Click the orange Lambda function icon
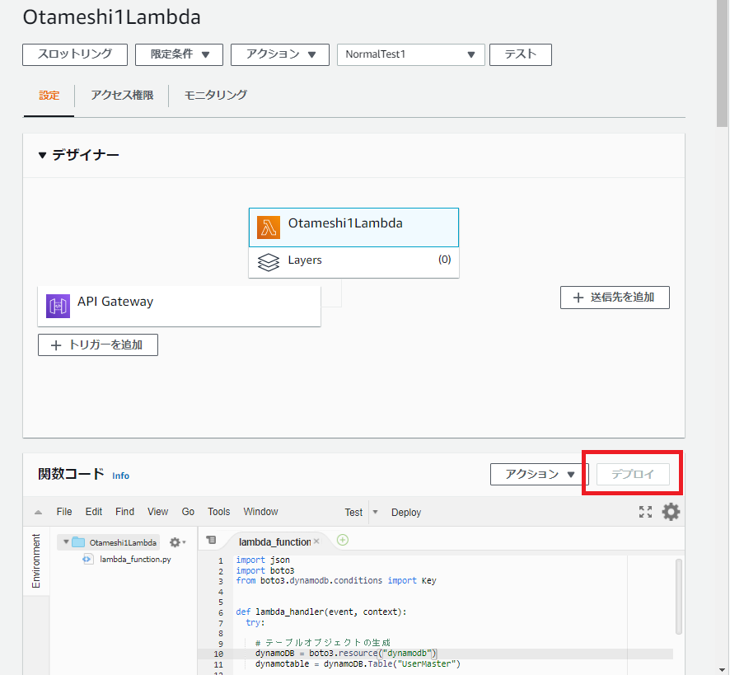This screenshot has width=744, height=675. pos(268,227)
